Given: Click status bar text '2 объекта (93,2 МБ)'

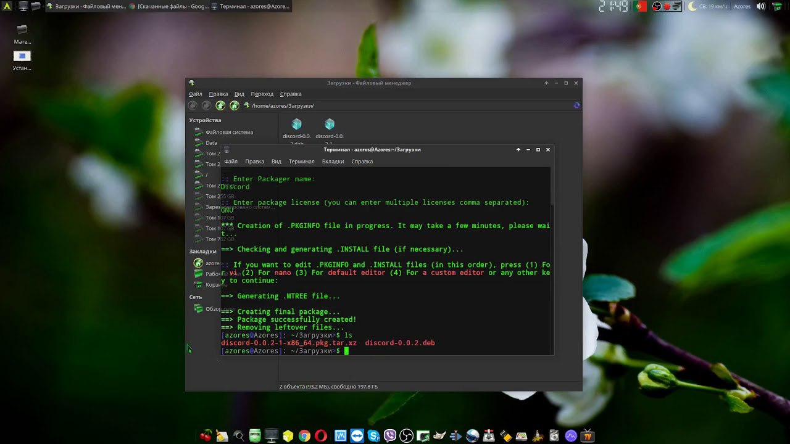Looking at the screenshot, I should [x=305, y=387].
